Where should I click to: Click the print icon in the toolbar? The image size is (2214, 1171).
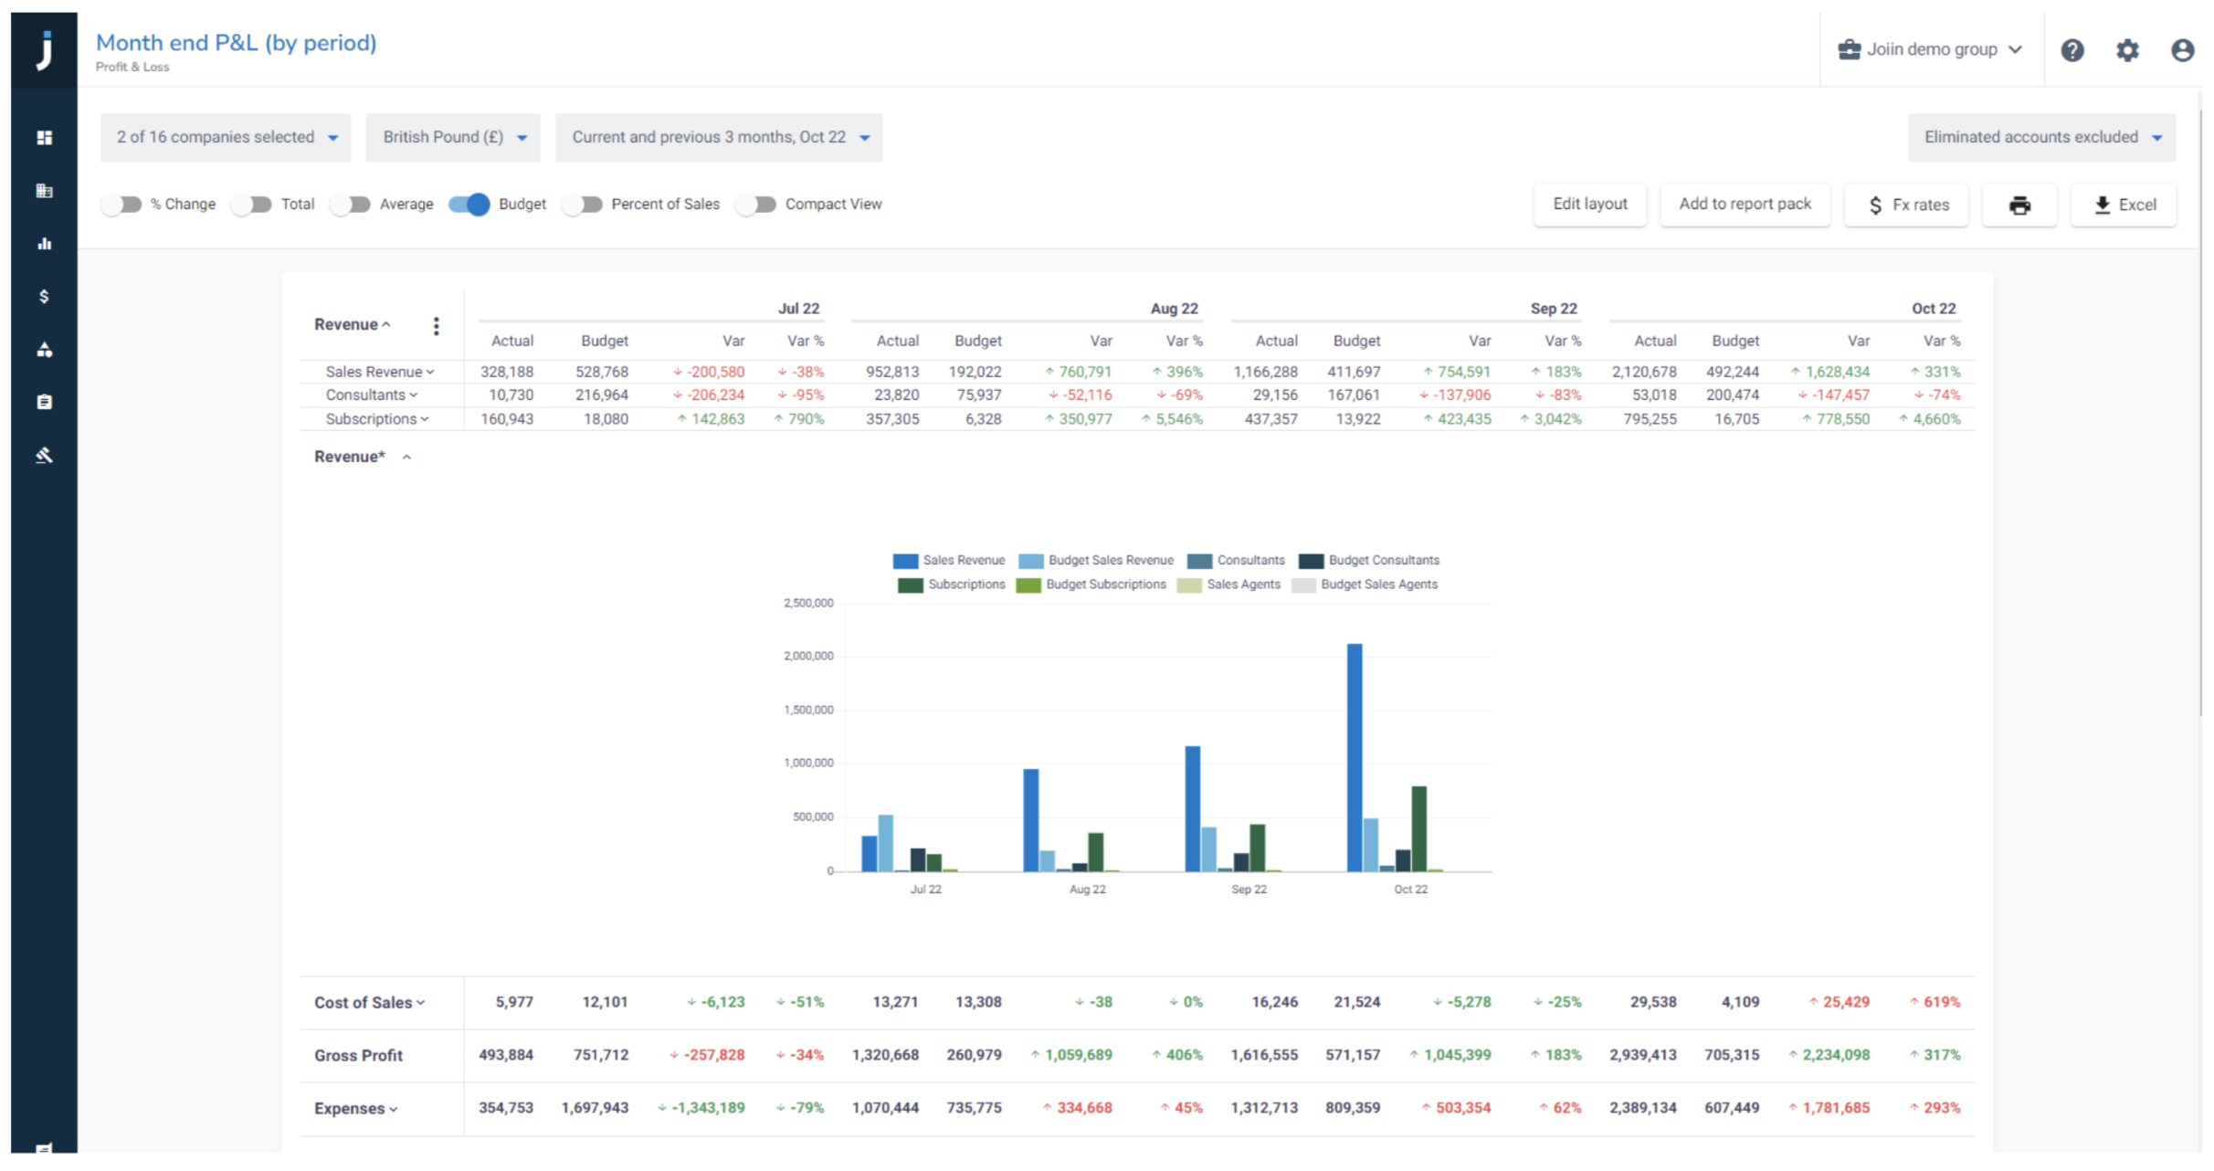pyautogui.click(x=2019, y=205)
